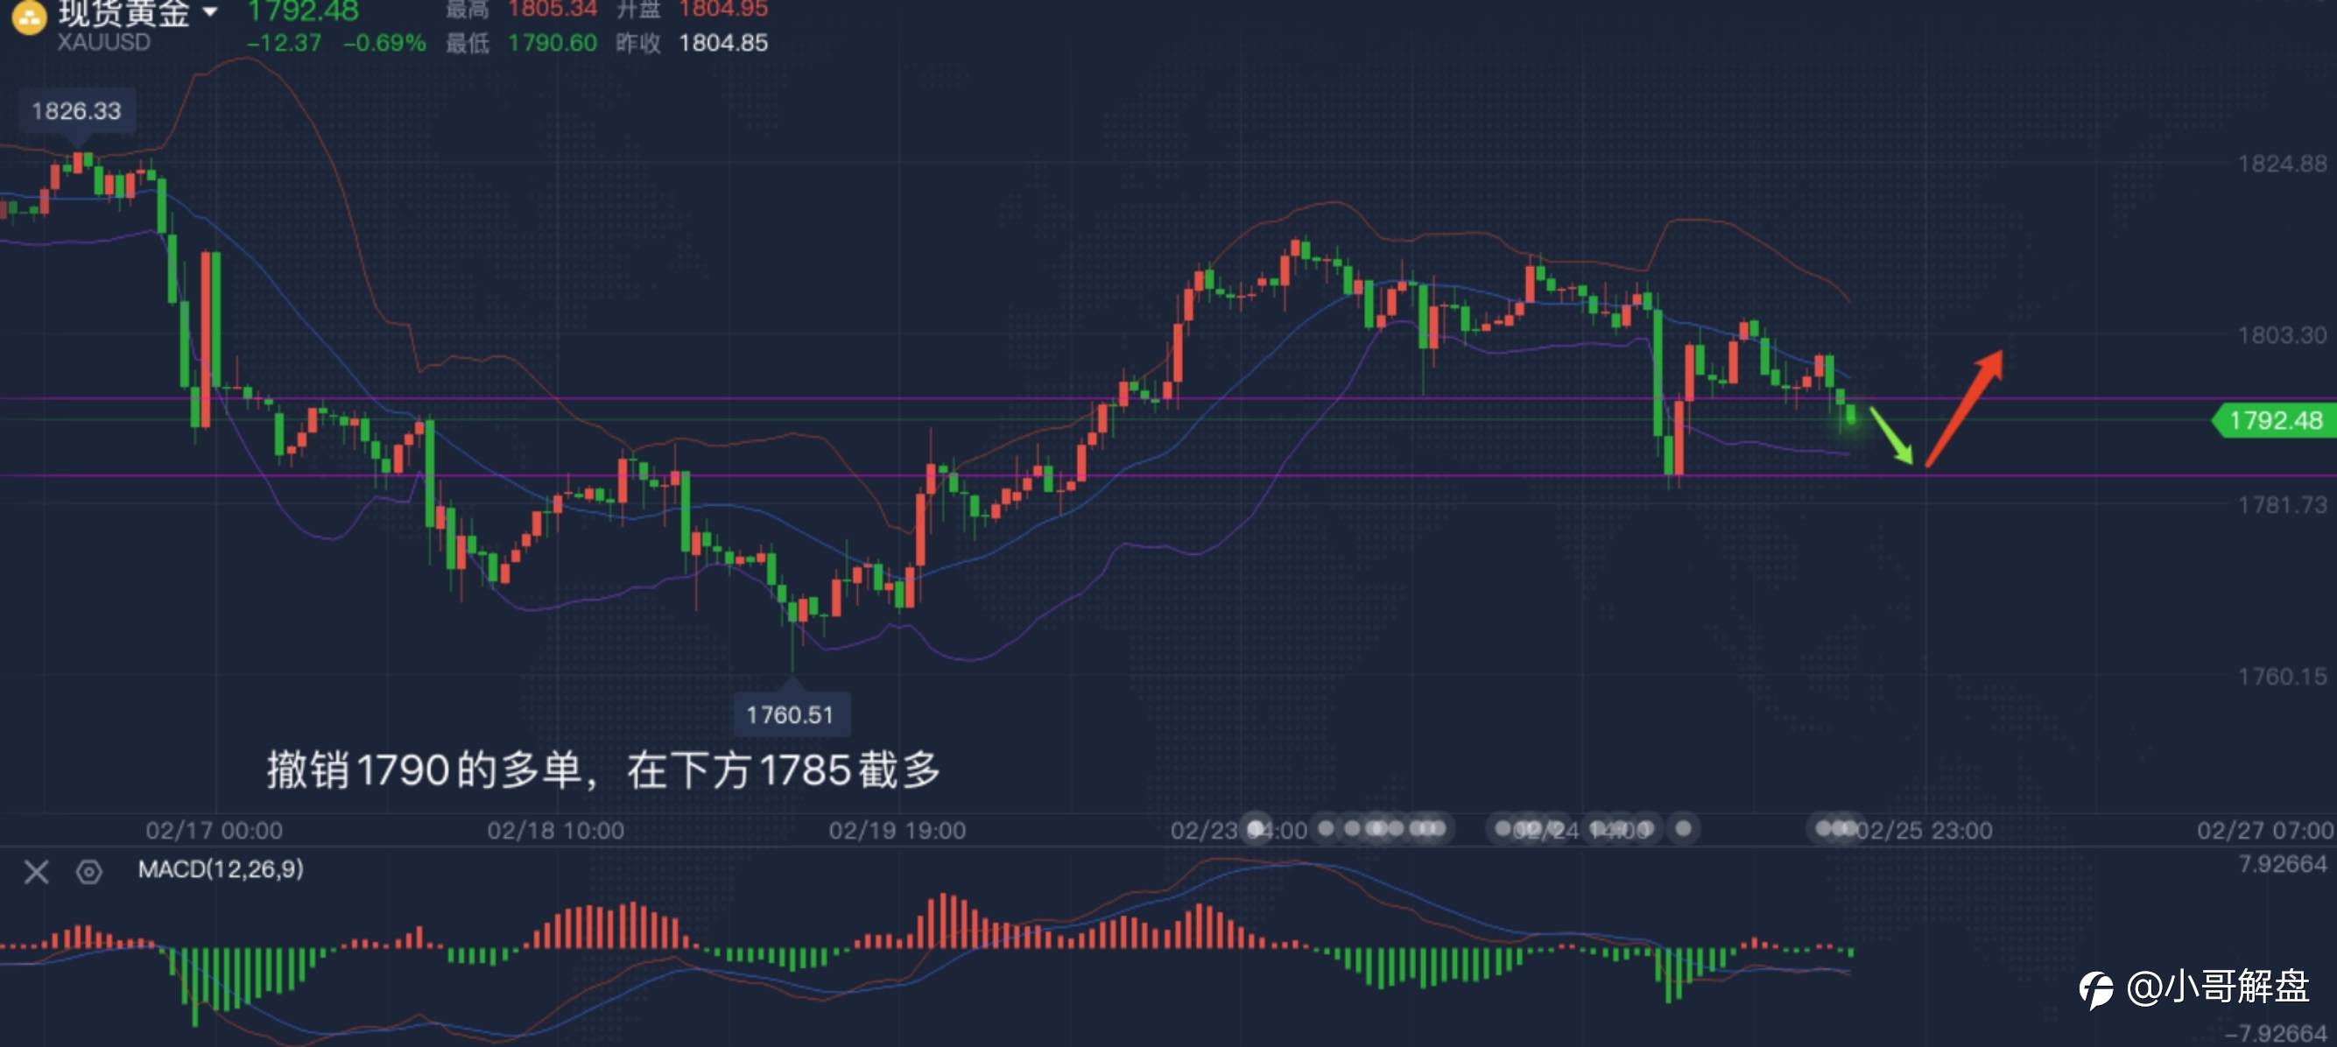
Task: Select the 02/17 00:00 time axis label
Action: (215, 830)
